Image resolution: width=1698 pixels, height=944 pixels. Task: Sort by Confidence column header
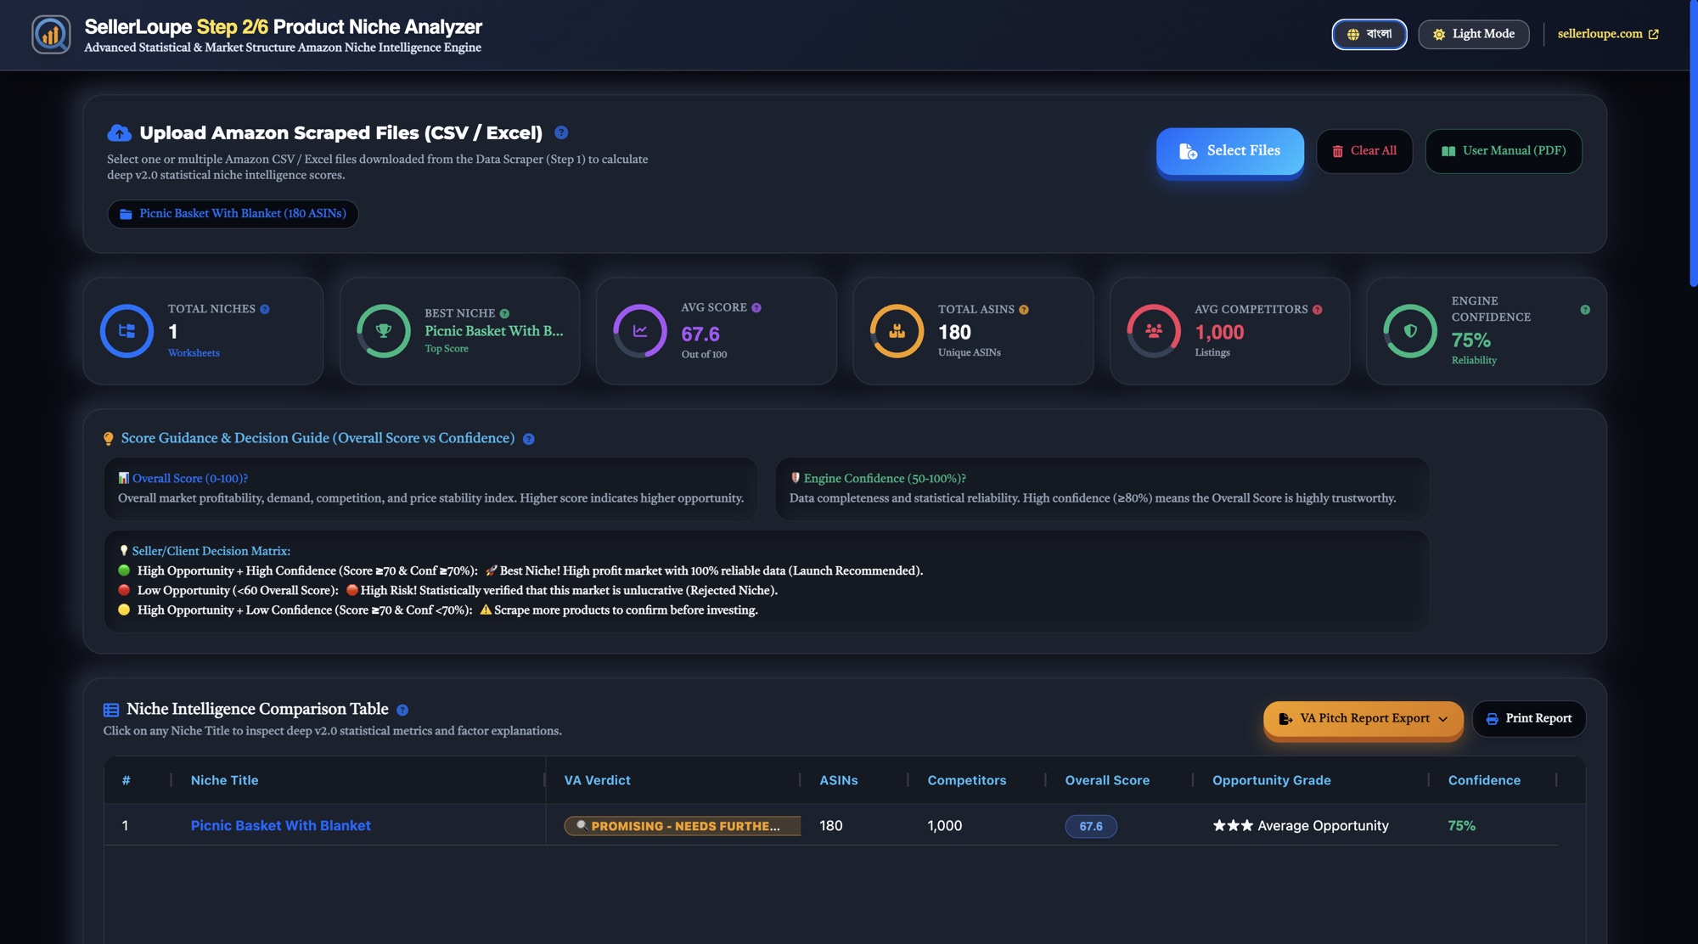(x=1484, y=780)
